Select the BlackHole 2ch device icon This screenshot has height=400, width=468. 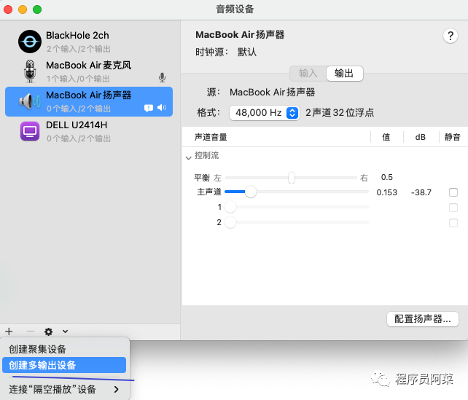(30, 42)
